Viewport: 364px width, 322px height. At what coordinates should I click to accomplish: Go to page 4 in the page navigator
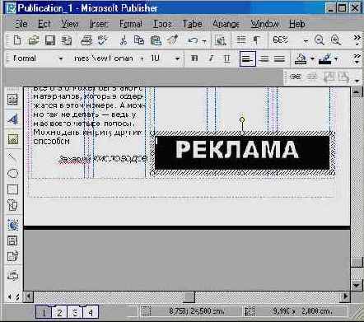coord(91,312)
